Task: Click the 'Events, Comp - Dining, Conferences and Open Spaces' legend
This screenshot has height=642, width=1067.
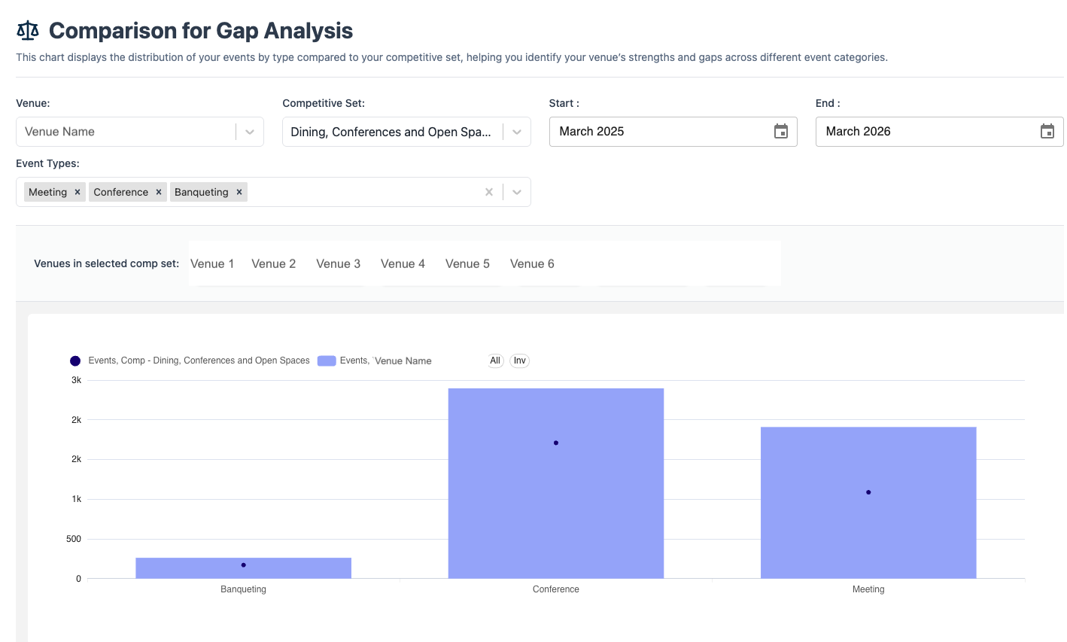Action: point(199,361)
